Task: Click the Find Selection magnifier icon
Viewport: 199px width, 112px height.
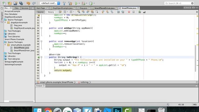Action: coord(79,12)
